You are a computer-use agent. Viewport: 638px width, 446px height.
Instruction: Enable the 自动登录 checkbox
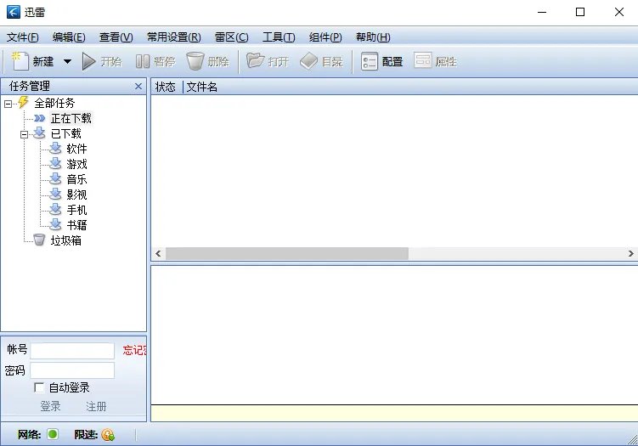click(39, 387)
